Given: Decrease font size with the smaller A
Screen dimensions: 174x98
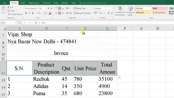Looking at the screenshot, I should pyautogui.click(x=52, y=8).
